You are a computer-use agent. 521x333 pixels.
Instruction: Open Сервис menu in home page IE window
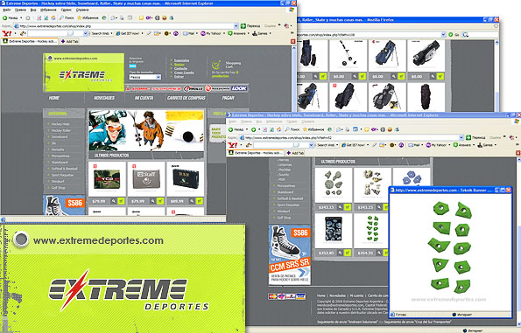(67, 10)
